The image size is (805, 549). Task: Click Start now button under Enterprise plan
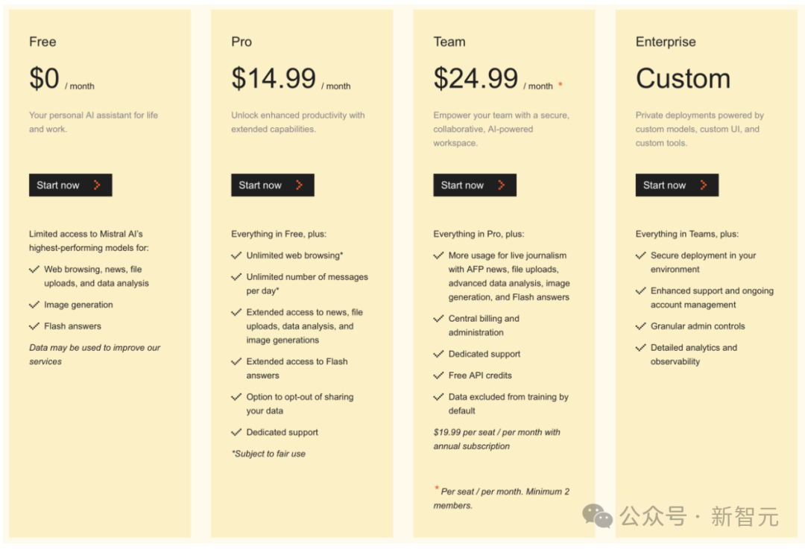677,185
